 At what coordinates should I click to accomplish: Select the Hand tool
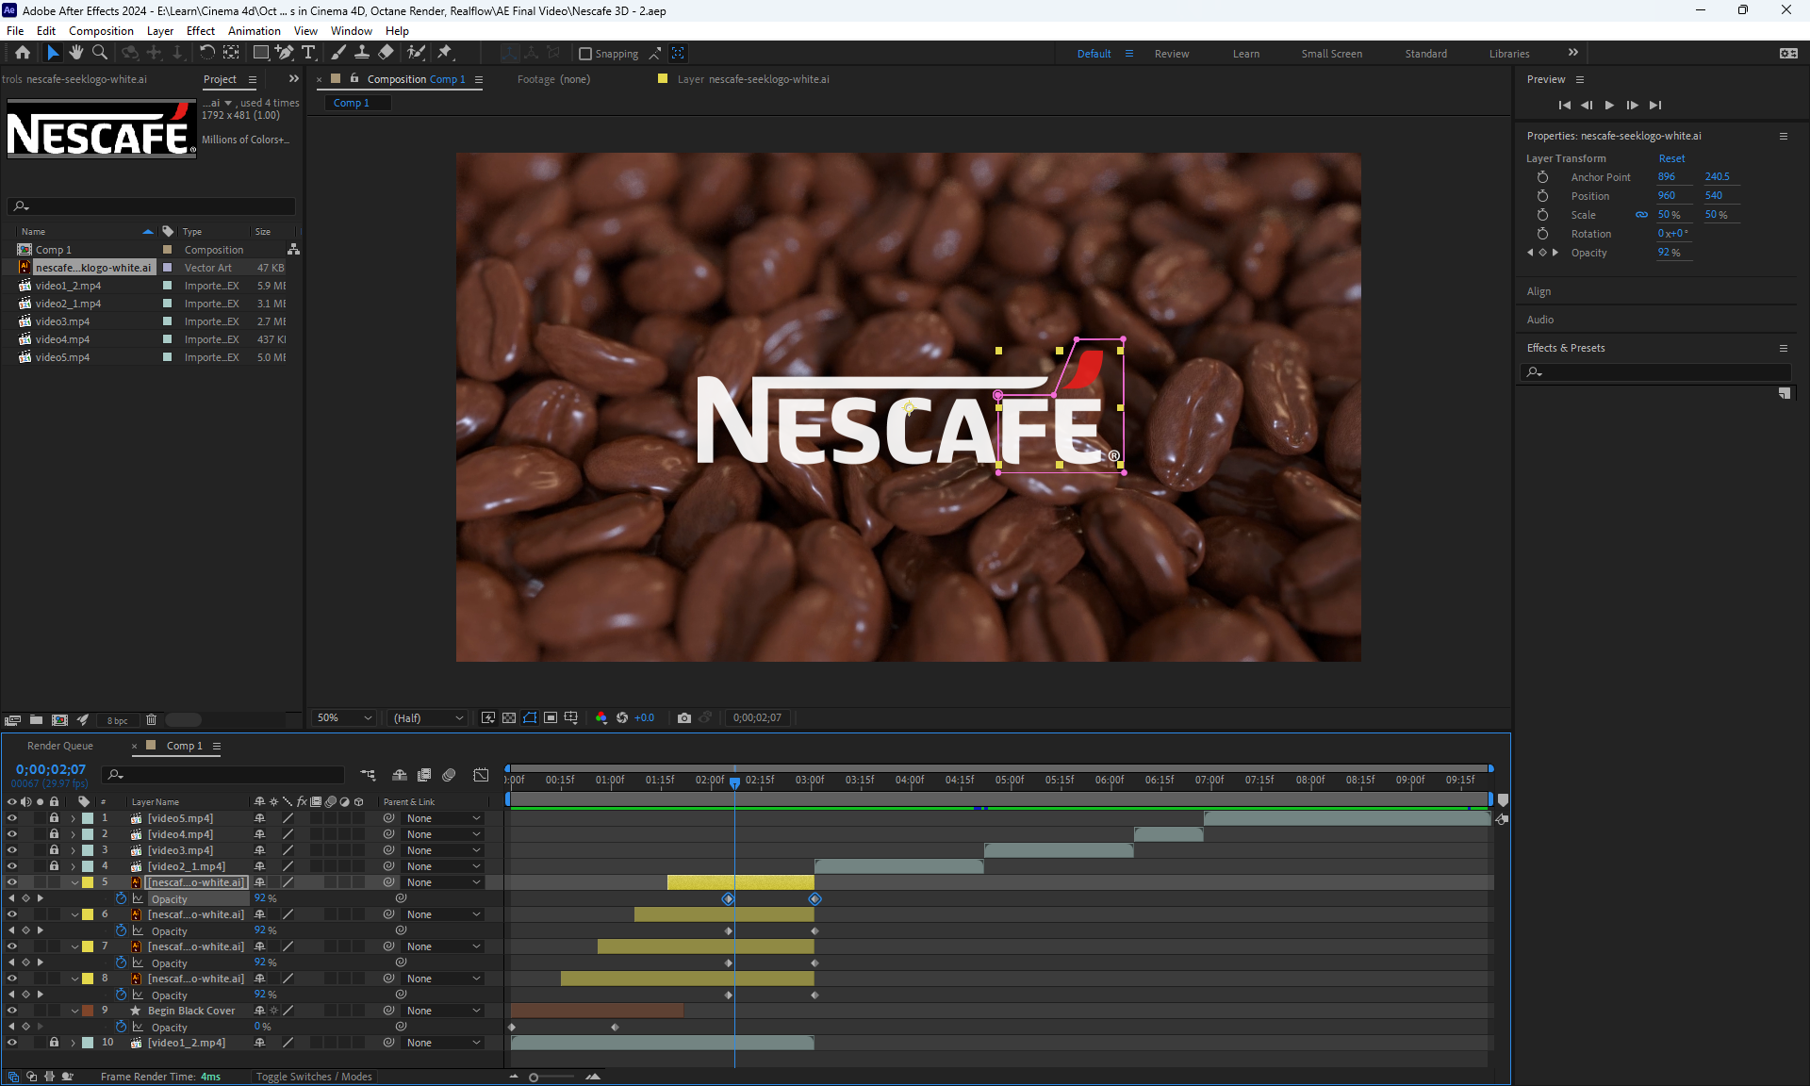tap(76, 53)
